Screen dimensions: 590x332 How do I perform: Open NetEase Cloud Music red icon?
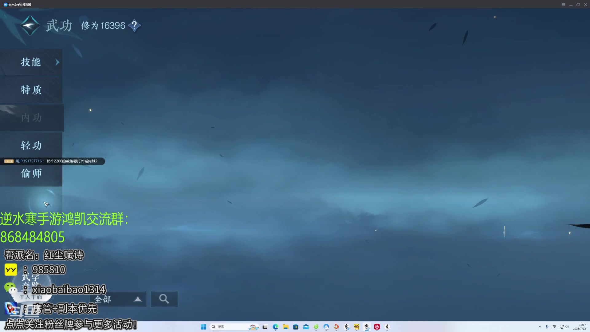pos(377,327)
